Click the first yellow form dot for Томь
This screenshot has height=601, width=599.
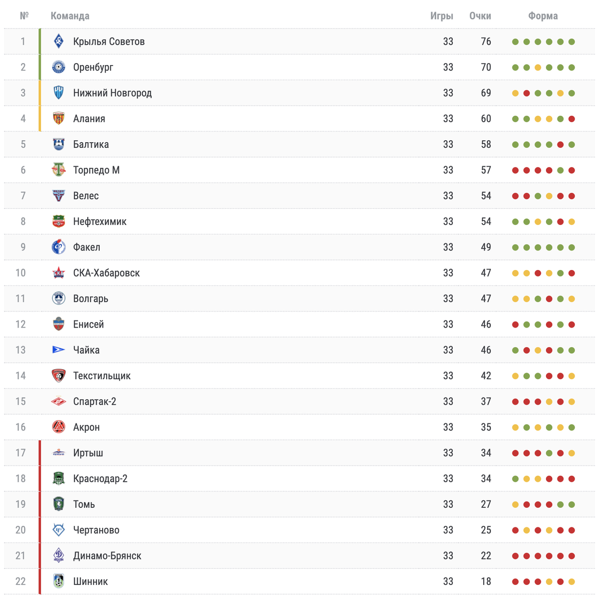[x=515, y=504]
